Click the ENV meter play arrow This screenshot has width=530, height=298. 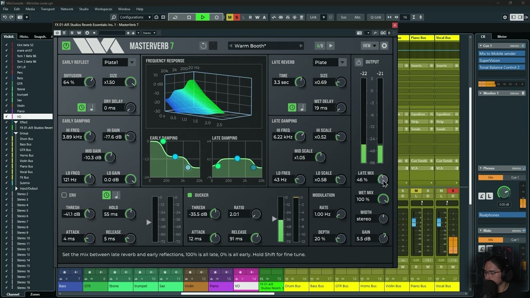tap(149, 222)
